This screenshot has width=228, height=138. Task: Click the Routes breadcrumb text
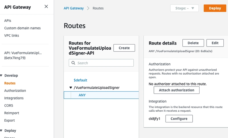click(98, 8)
